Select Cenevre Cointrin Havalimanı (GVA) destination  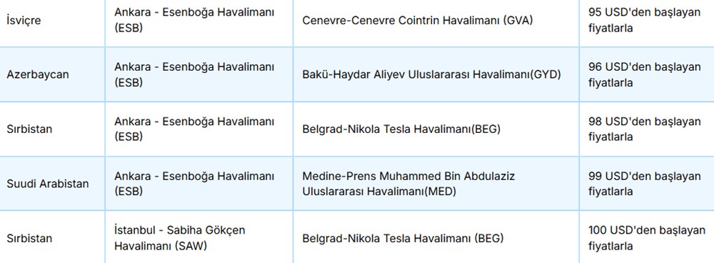(x=418, y=21)
